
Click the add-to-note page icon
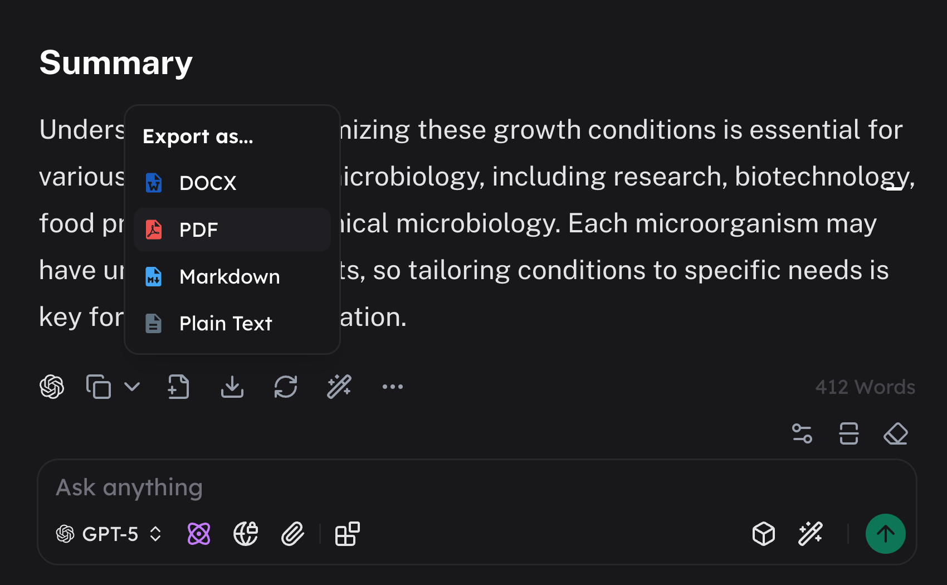178,387
